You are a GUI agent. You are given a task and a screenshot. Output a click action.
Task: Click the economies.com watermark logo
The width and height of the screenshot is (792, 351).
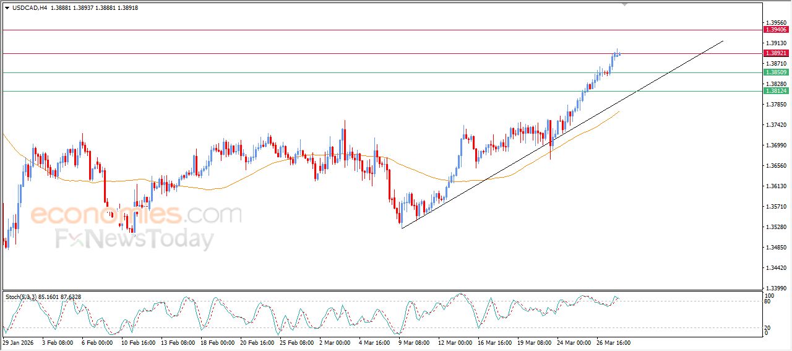point(136,215)
